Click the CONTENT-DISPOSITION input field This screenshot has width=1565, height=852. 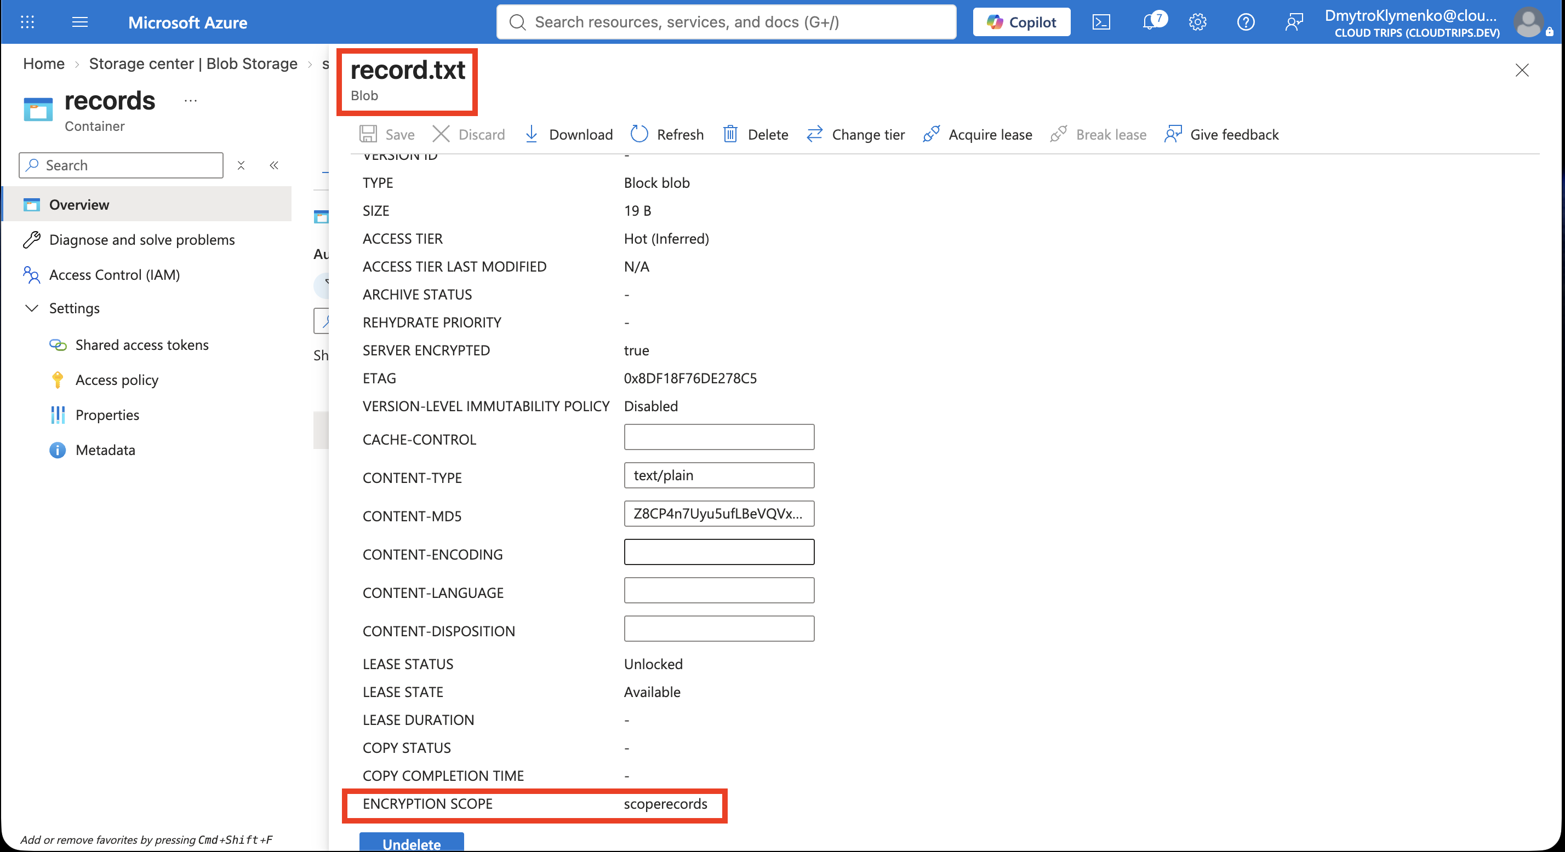719,629
